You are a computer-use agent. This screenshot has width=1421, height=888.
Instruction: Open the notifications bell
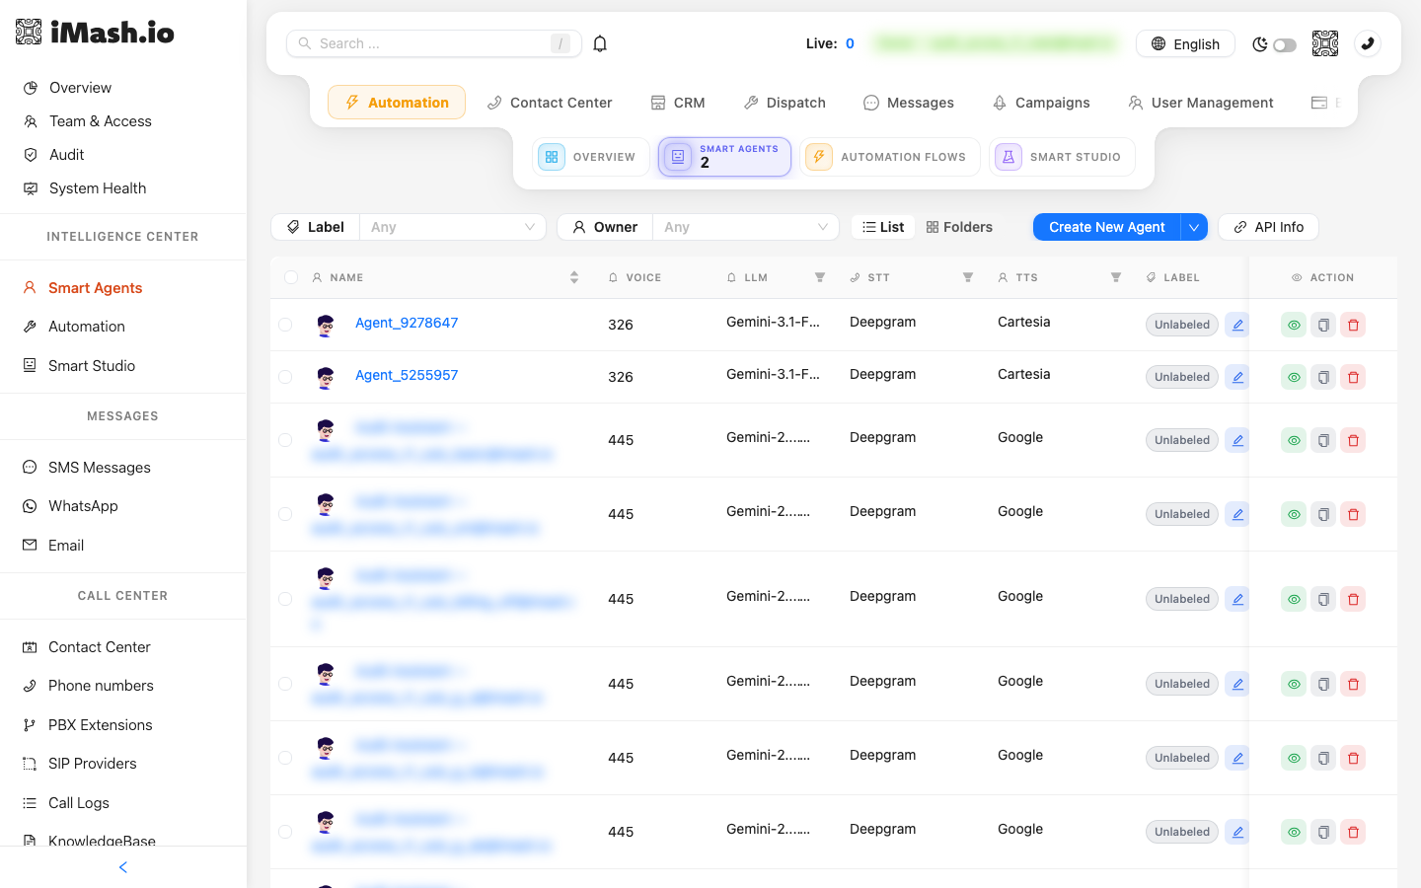click(x=600, y=43)
